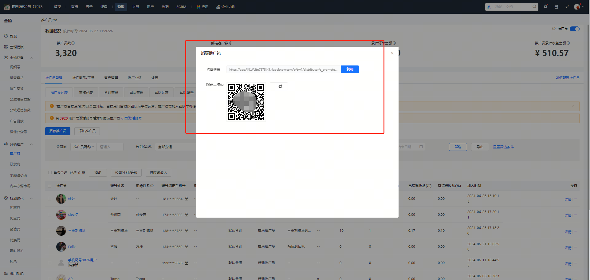590x280 pixels.
Task: Select the checkbox for Felix row
Action: [50, 246]
